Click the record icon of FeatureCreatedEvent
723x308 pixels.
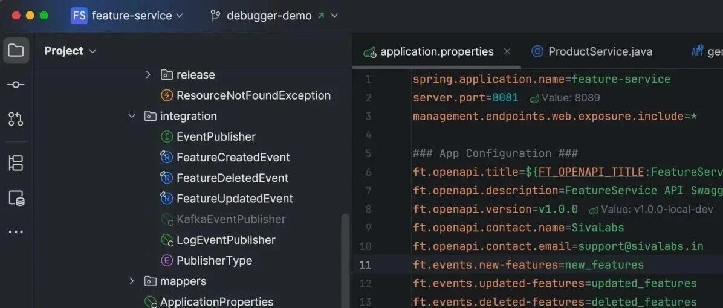(166, 157)
